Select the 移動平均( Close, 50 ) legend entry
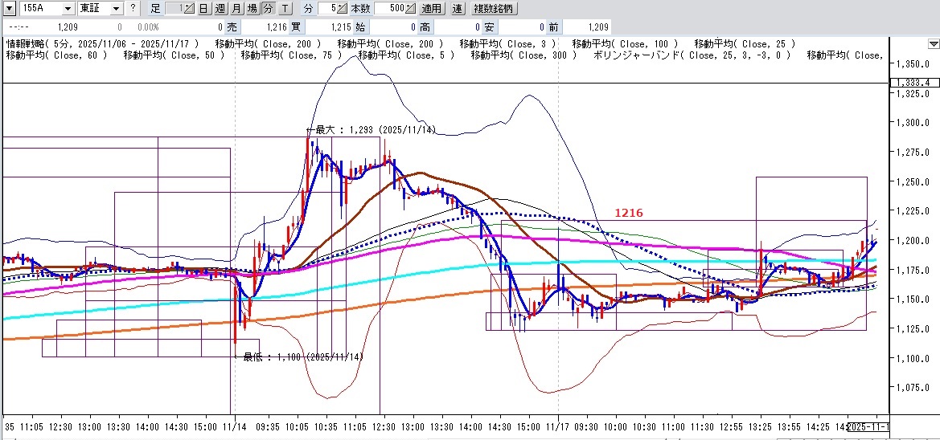Screen dimensions: 940x440 174,55
